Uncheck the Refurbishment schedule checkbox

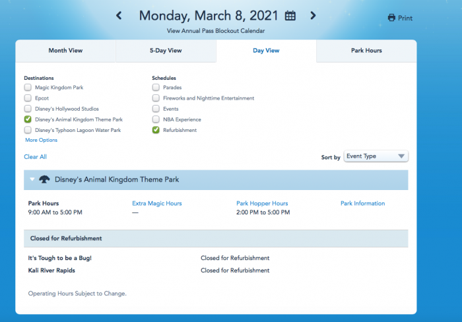tap(156, 130)
